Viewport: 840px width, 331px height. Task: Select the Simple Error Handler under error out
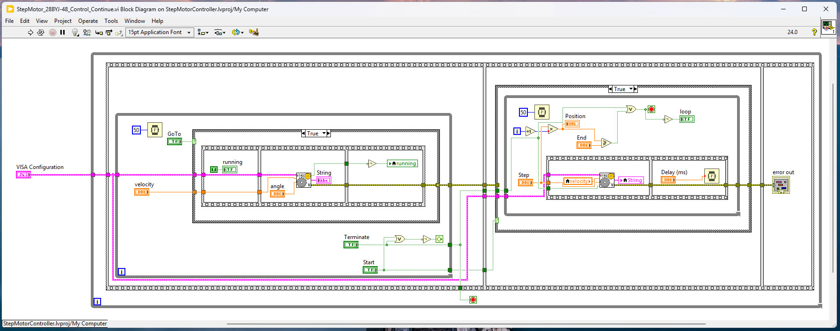781,185
